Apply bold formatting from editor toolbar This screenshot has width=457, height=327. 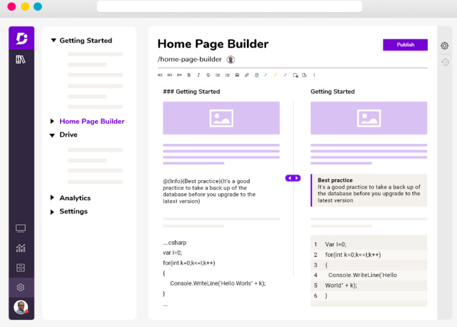coord(189,75)
